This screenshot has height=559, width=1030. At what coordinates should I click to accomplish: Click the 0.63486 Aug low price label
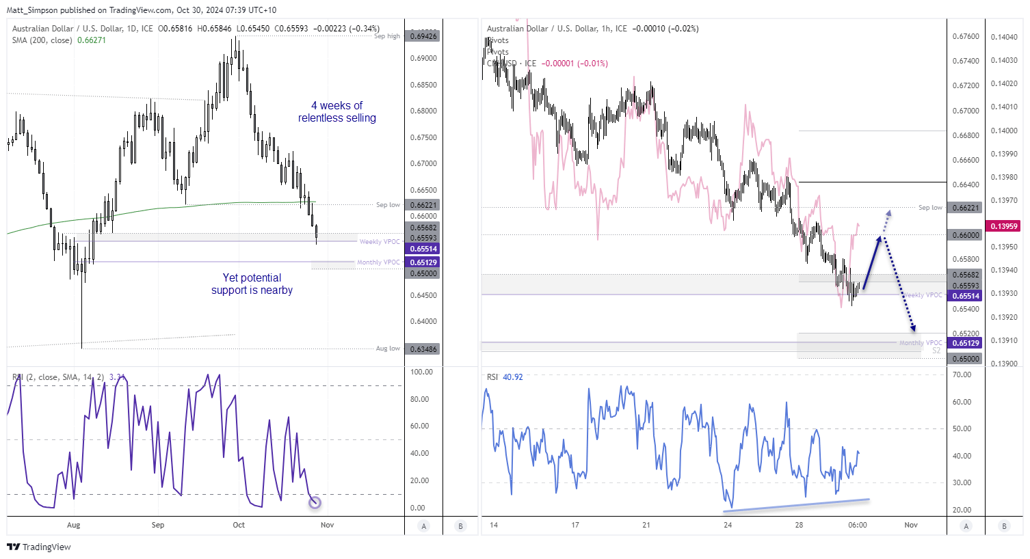tap(423, 349)
